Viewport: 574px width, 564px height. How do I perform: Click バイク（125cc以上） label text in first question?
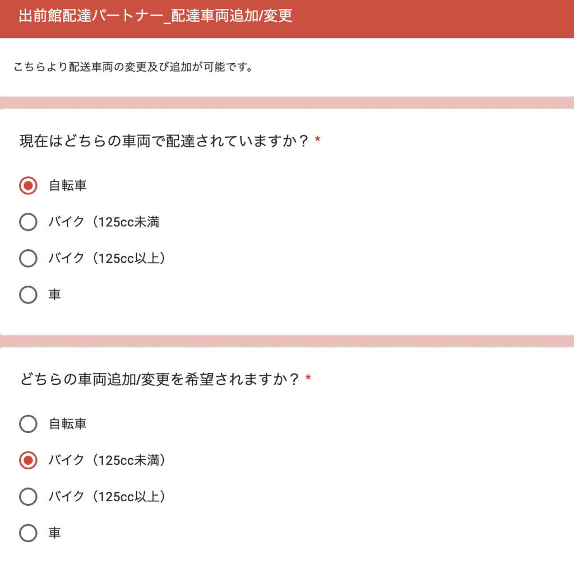(x=107, y=258)
